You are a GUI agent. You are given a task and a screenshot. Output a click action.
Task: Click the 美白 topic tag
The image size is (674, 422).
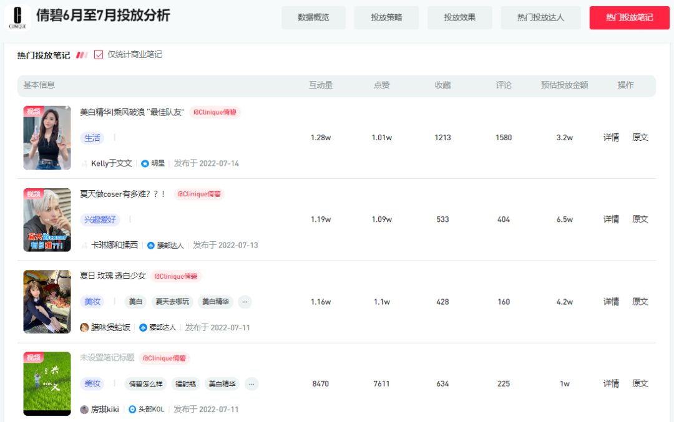[135, 302]
